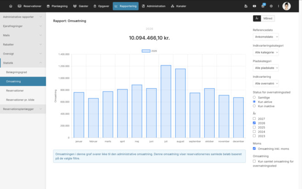Click the maj bar in chart
The height and width of the screenshot is (189, 302).
137,111
